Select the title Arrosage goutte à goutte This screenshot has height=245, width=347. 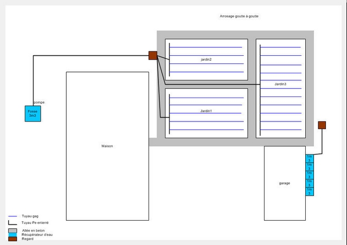[x=239, y=16]
